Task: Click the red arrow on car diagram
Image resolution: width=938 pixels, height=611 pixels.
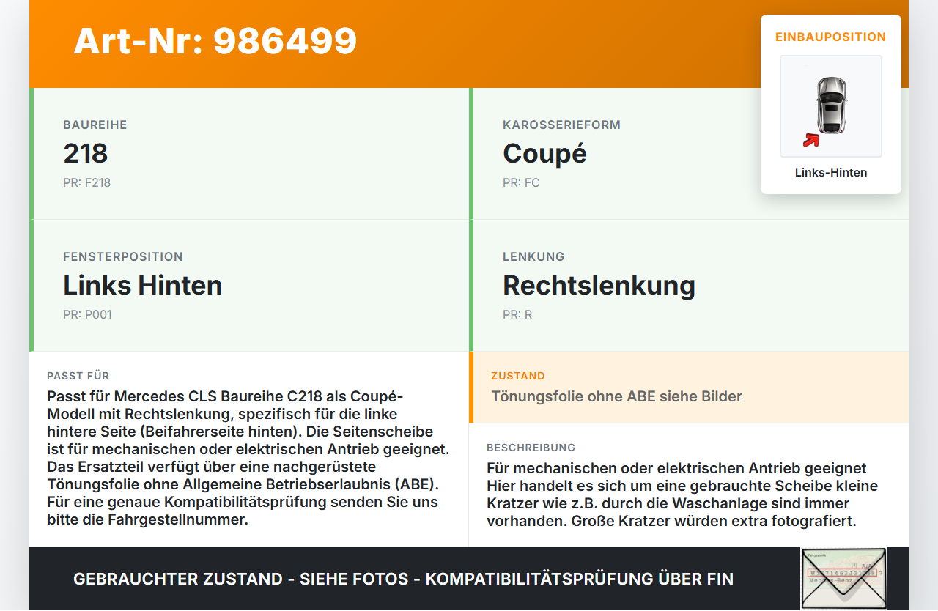Action: pyautogui.click(x=810, y=140)
